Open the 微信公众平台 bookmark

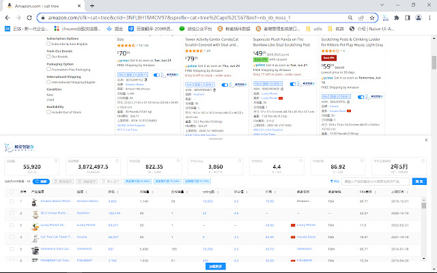[196, 29]
